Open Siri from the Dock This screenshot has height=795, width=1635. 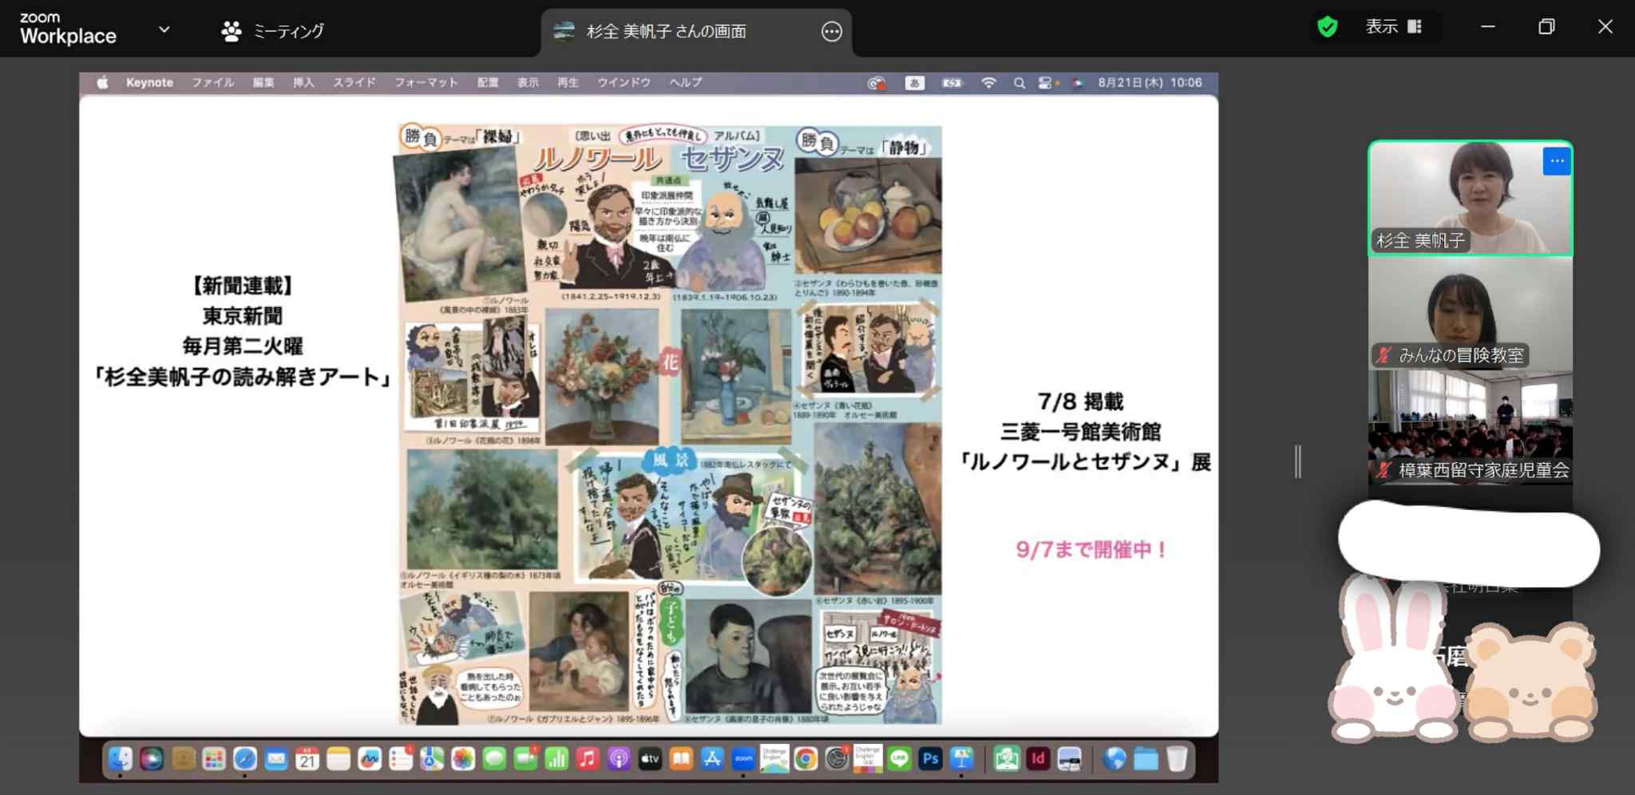151,758
